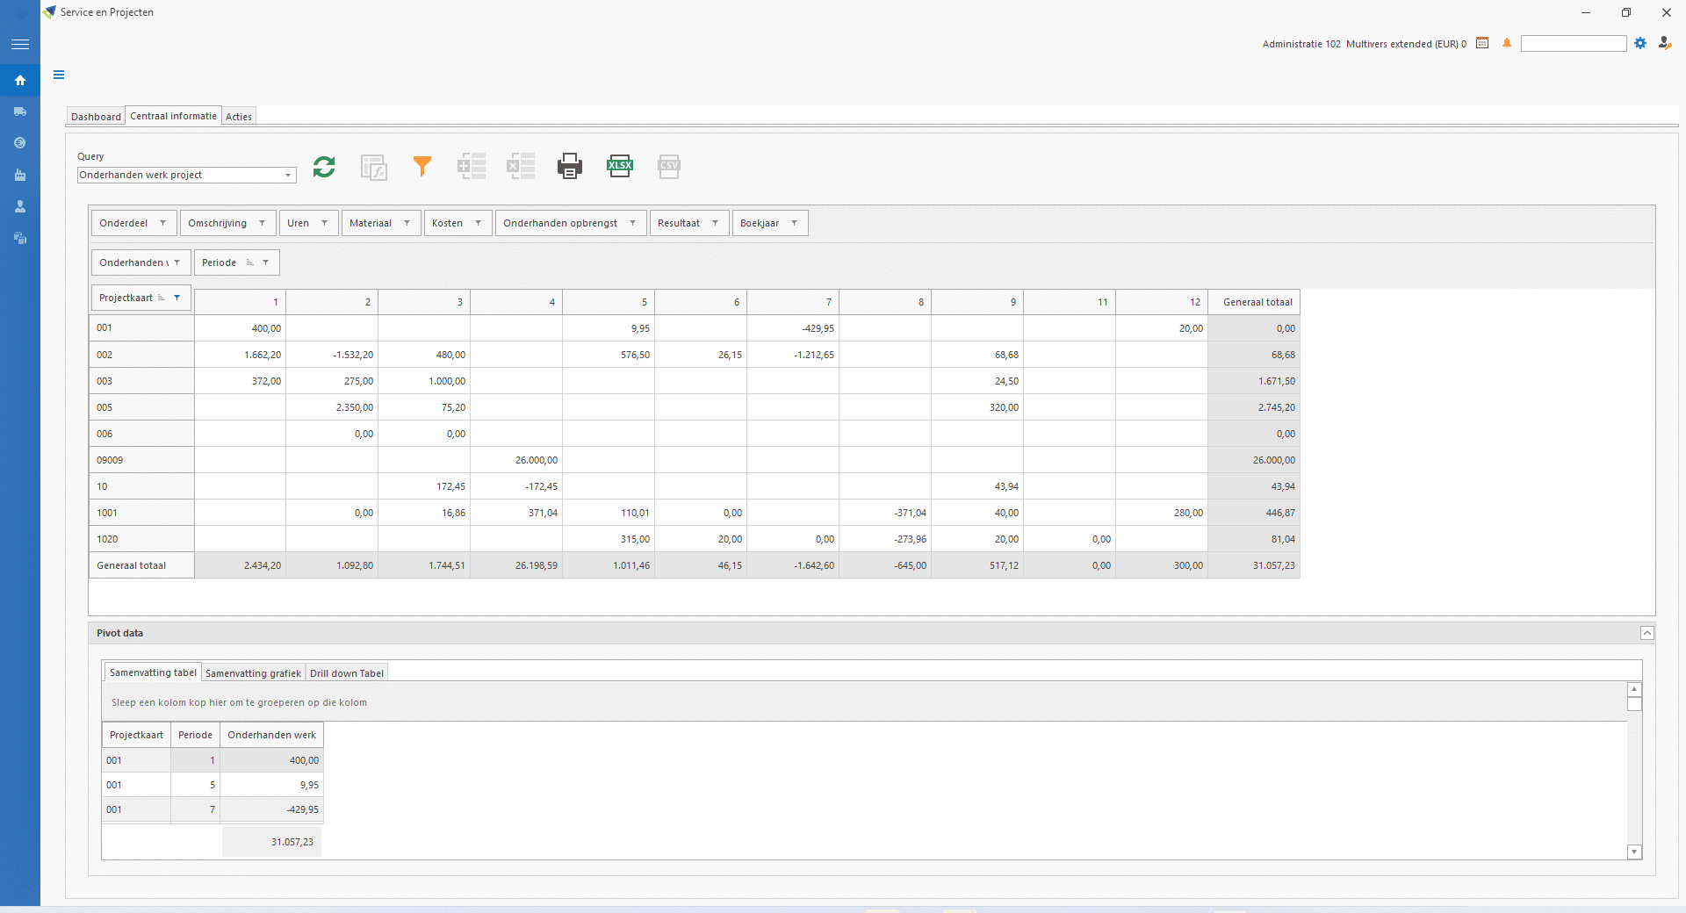Click the orange notification bell
The image size is (1686, 913).
tap(1507, 43)
